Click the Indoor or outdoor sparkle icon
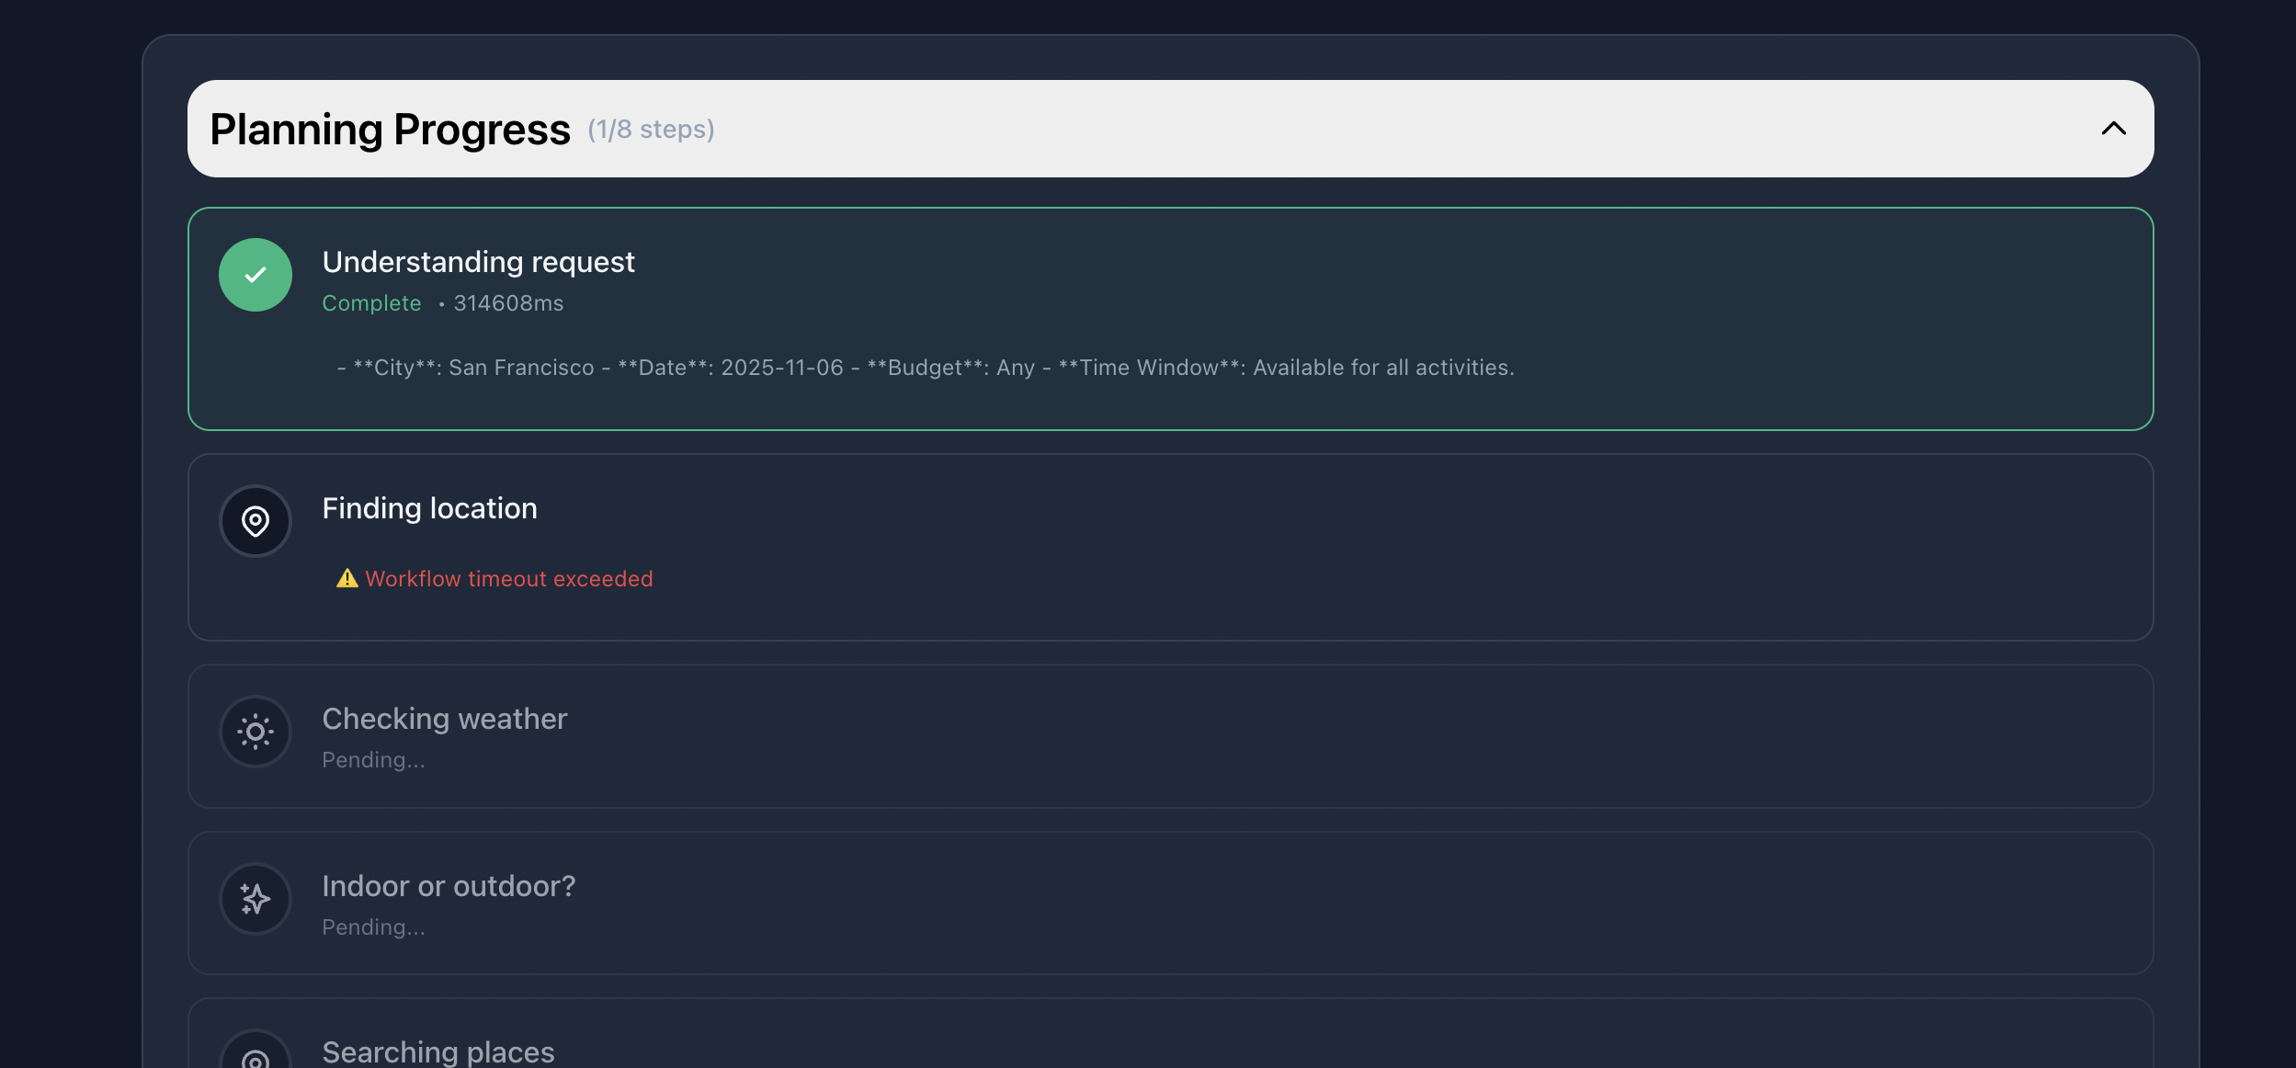This screenshot has width=2296, height=1068. point(256,898)
